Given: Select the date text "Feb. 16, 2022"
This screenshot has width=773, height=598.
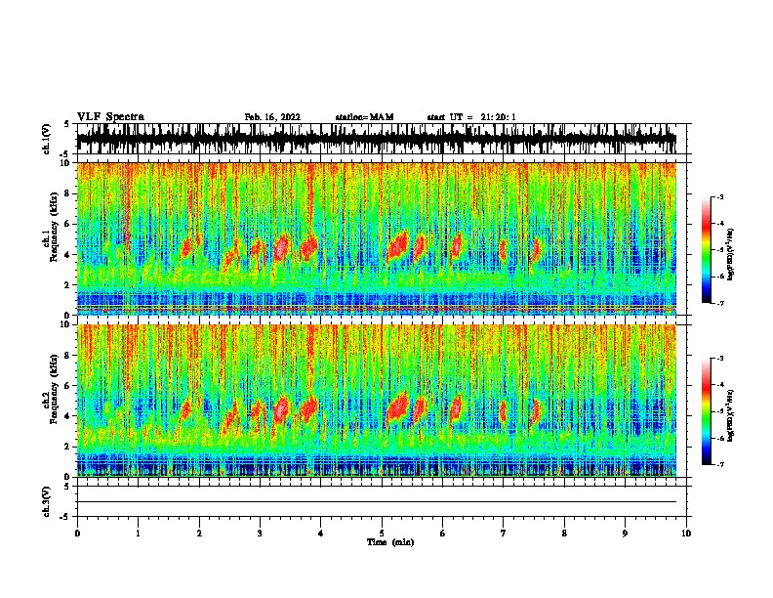Looking at the screenshot, I should pos(272,117).
